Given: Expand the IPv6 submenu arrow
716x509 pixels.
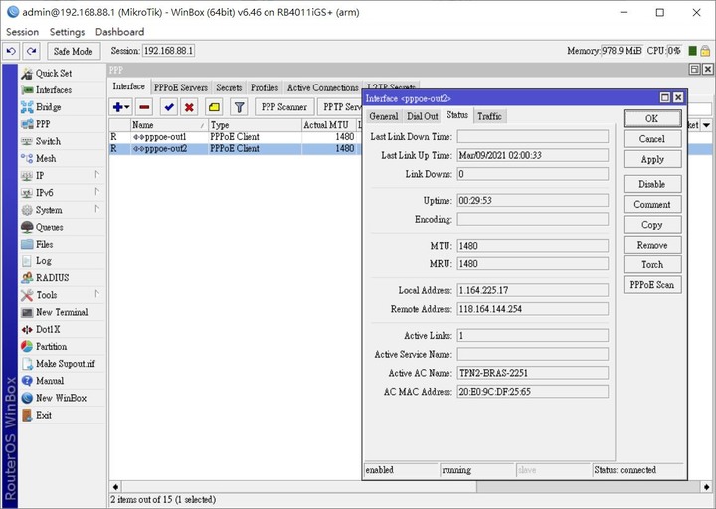Looking at the screenshot, I should tap(96, 192).
